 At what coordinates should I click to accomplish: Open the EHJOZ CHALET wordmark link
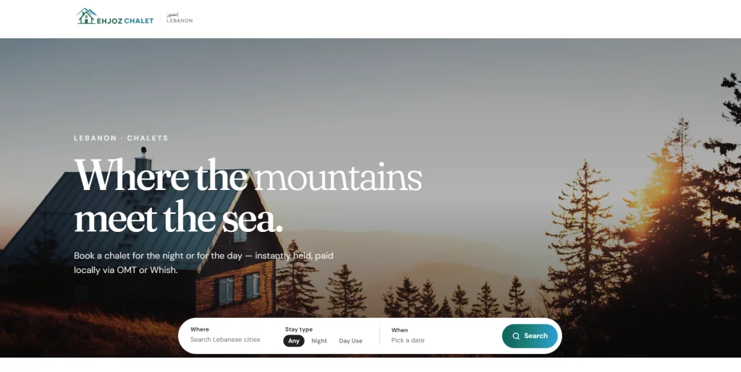point(125,21)
